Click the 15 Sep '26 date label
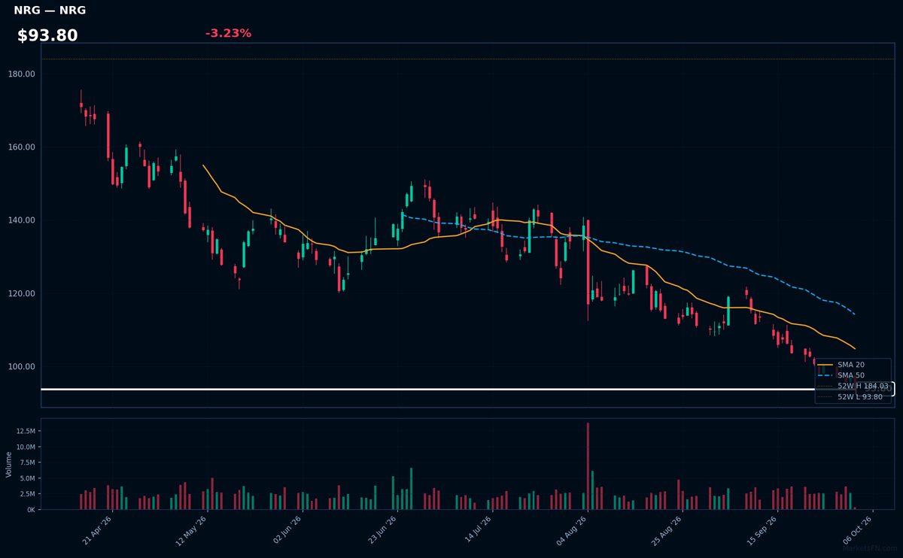 [x=762, y=530]
